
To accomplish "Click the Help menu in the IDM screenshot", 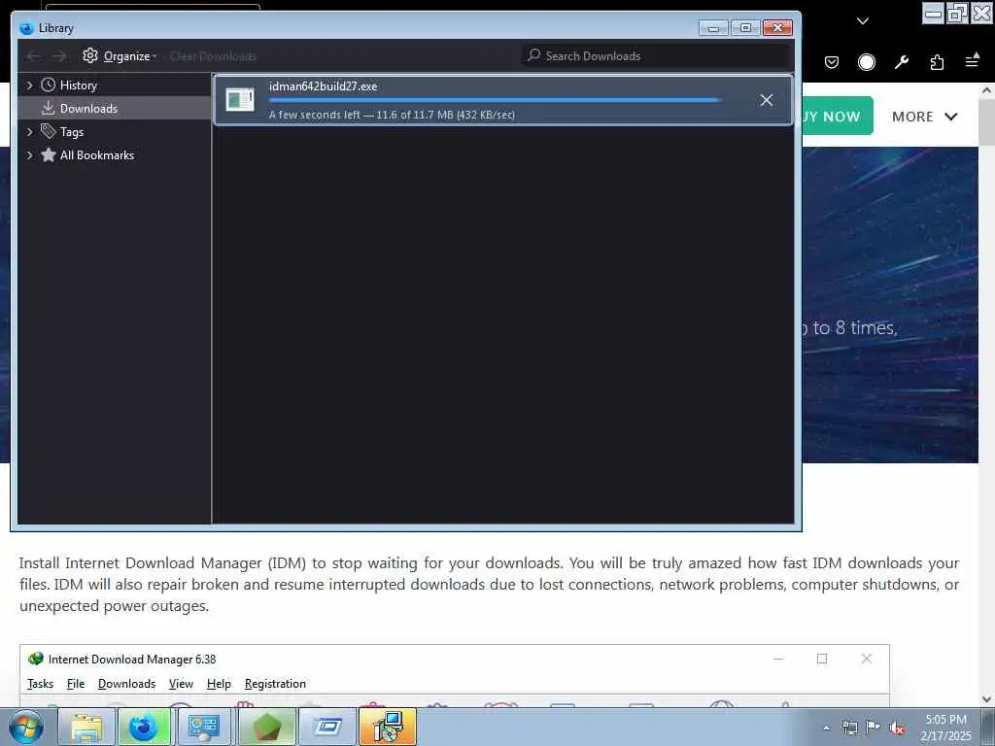I will pyautogui.click(x=219, y=684).
